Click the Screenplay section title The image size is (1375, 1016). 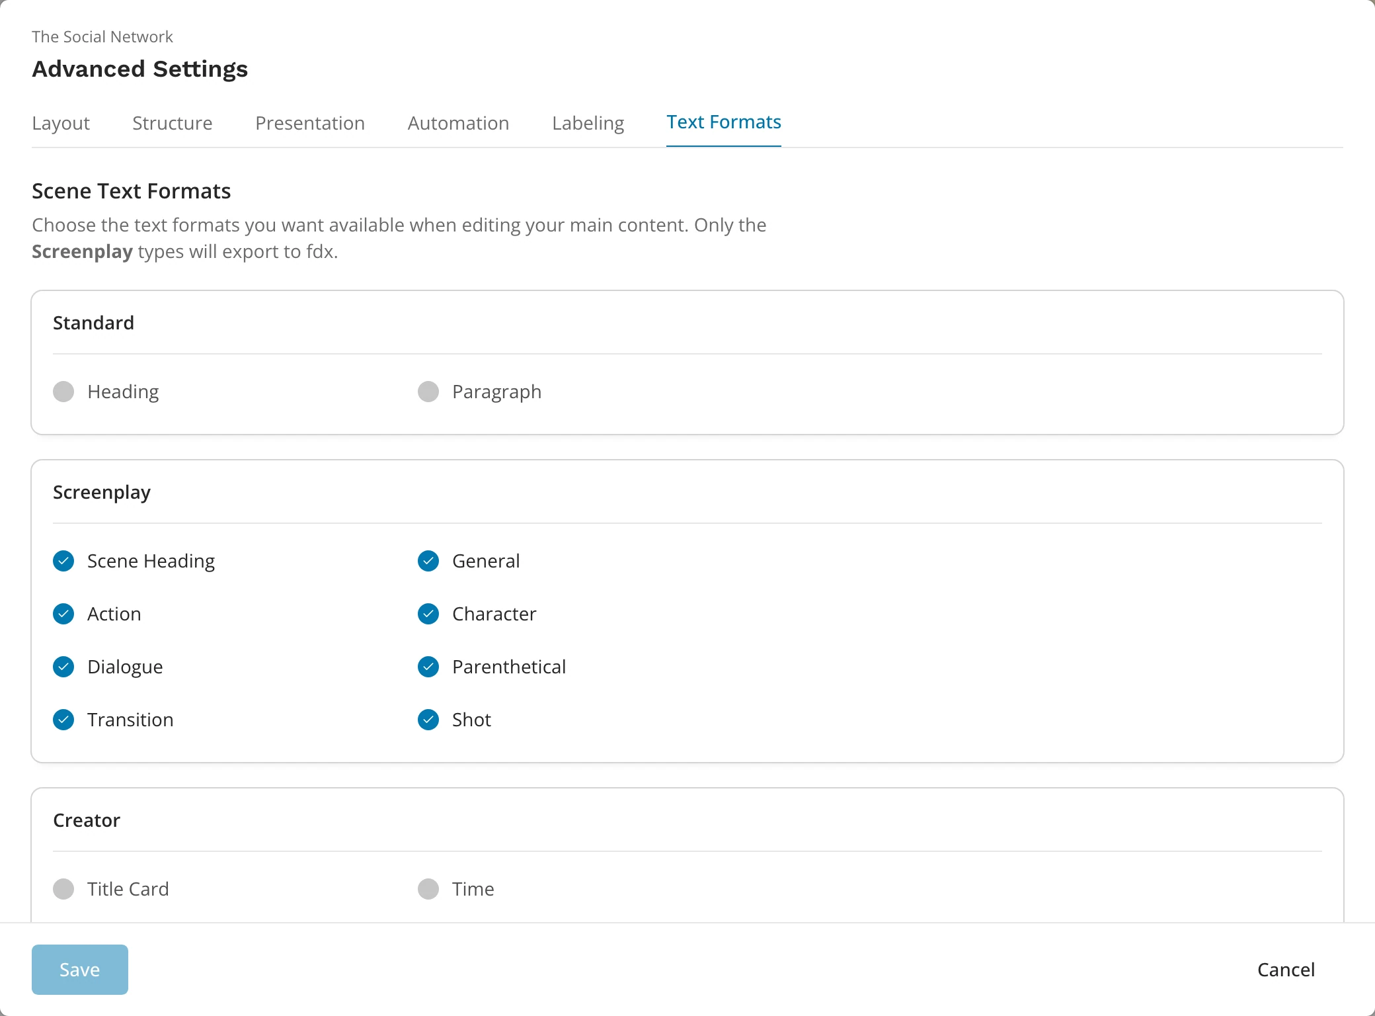(x=102, y=493)
